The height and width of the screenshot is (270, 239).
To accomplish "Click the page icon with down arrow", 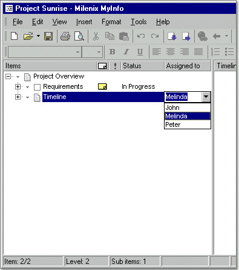I will point(172,36).
